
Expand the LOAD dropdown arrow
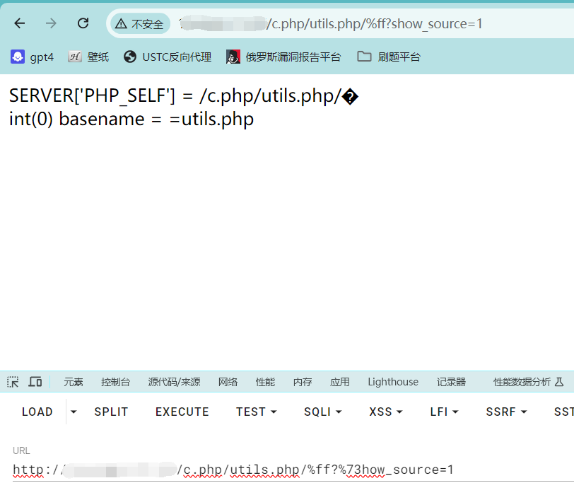pyautogui.click(x=74, y=412)
